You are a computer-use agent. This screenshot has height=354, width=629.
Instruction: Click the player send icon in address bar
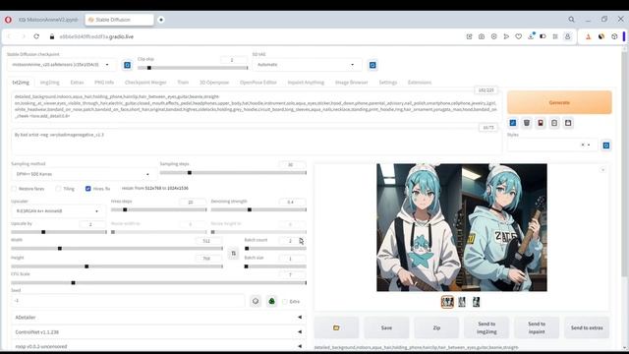pos(506,36)
